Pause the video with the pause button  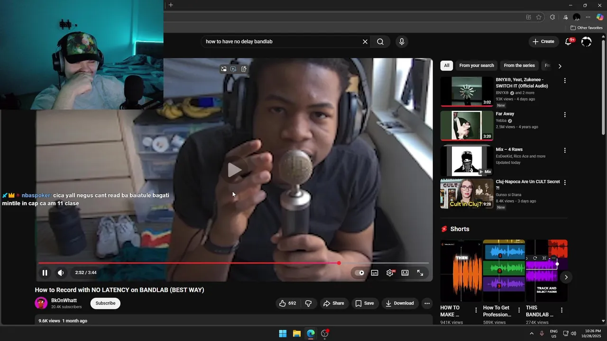point(45,273)
